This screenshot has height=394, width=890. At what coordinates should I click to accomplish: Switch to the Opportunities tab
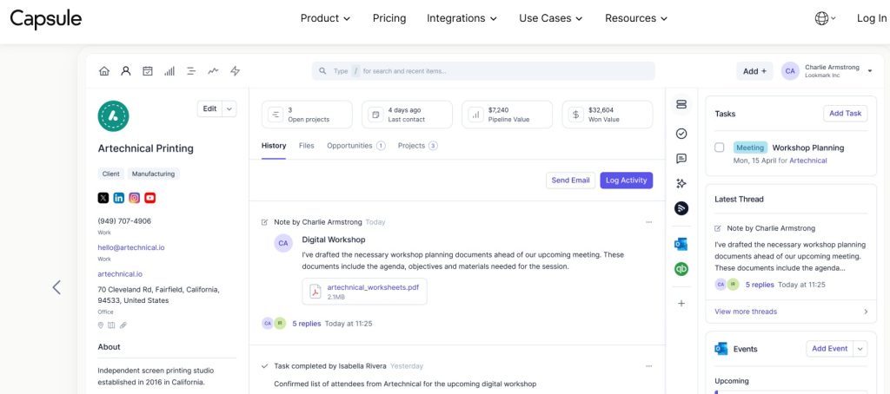coord(355,146)
